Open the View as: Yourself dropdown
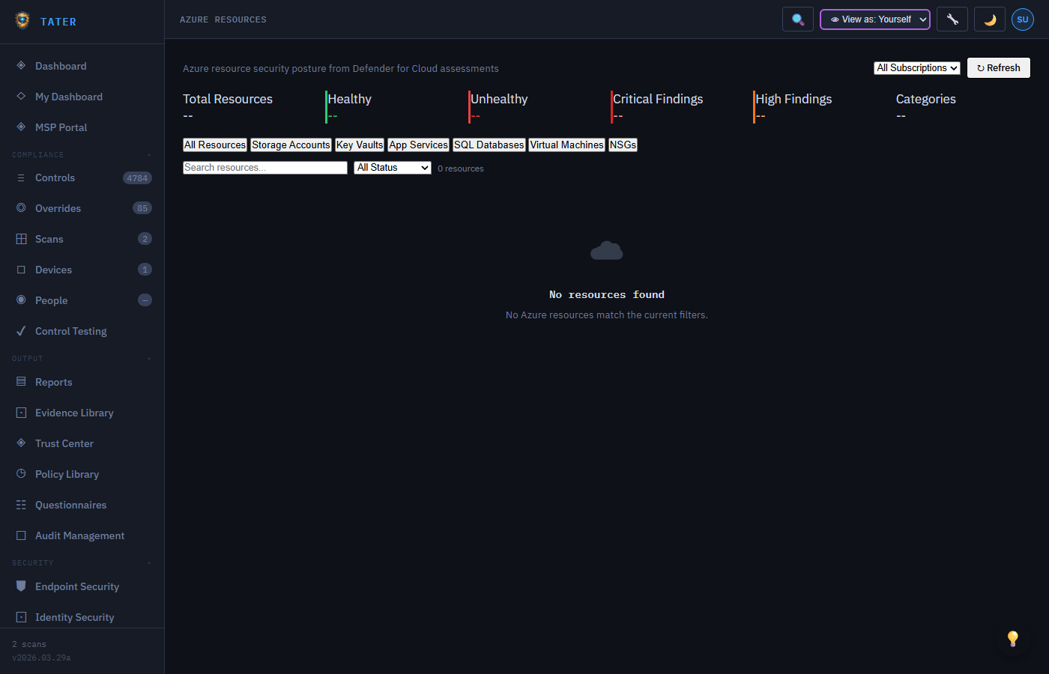Screen dimensions: 1049x674 coord(875,19)
